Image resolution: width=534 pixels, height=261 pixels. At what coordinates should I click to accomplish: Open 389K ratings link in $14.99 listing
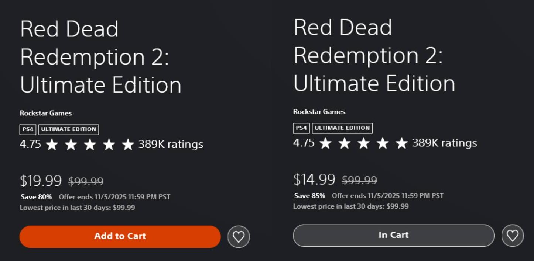coord(444,143)
